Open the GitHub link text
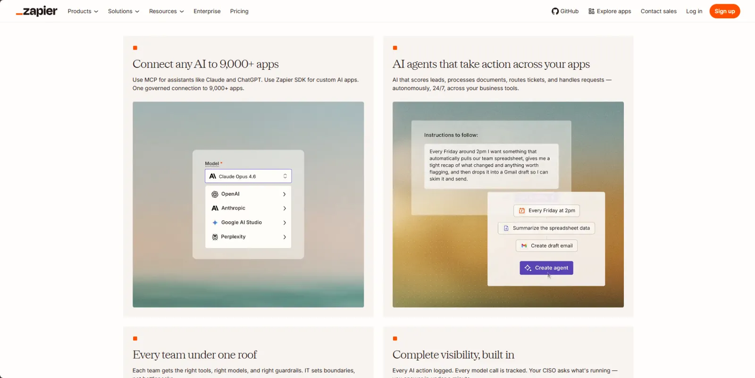The image size is (755, 378). tap(569, 11)
